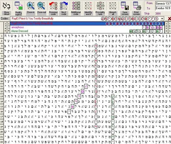
Task: Click boxed green letter in row 13
Action: click(113, 96)
